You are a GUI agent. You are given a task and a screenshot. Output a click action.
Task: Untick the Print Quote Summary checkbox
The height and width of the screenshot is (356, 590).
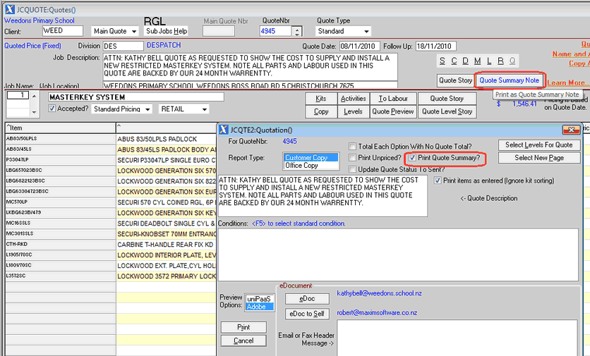tap(413, 158)
